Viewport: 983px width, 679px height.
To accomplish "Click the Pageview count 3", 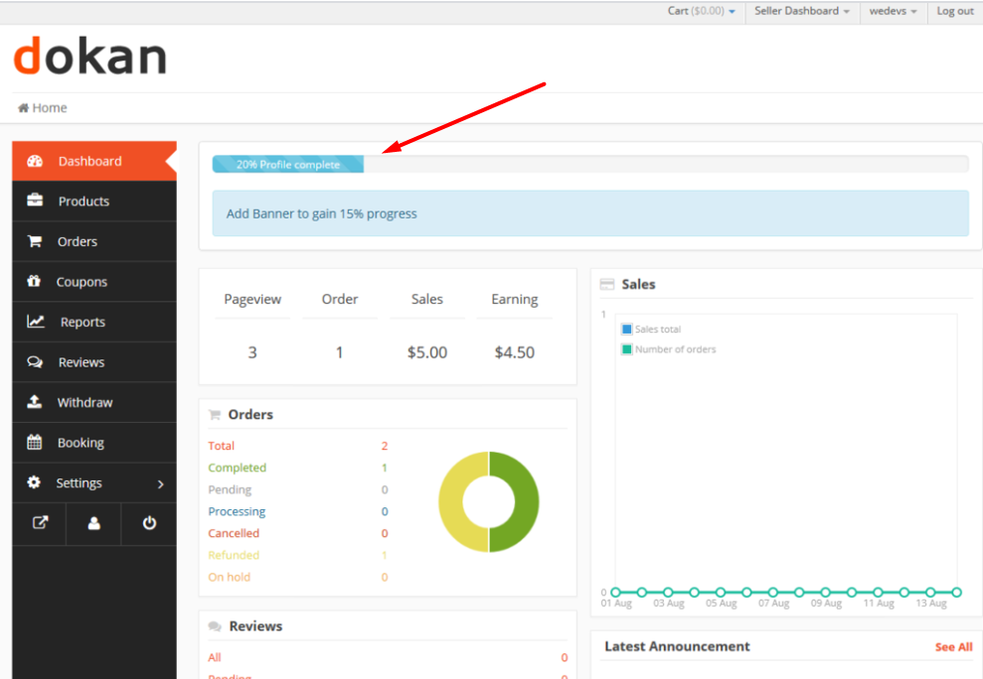I will [x=252, y=352].
